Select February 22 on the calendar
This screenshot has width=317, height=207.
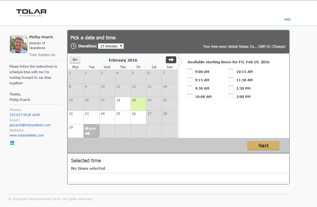pyautogui.click(x=76, y=117)
